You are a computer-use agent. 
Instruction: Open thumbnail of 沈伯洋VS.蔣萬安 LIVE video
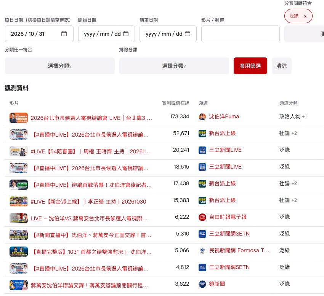coord(19,218)
